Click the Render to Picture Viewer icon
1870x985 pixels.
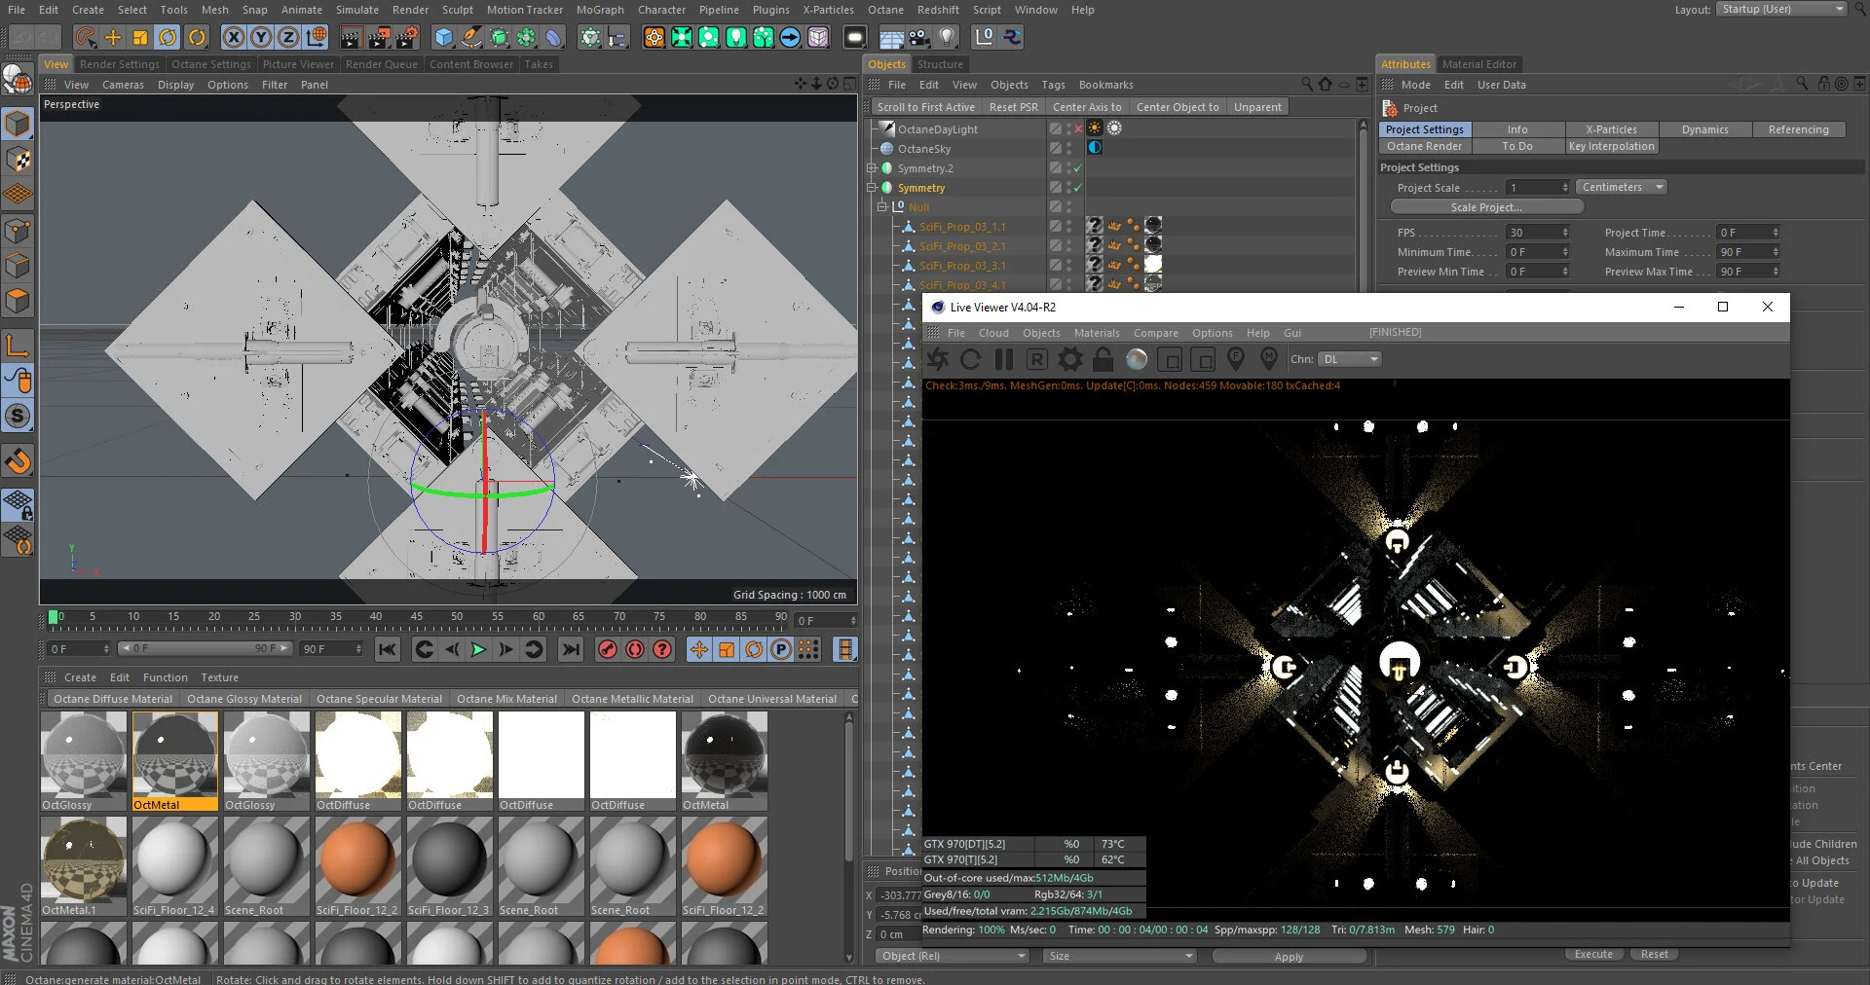379,38
